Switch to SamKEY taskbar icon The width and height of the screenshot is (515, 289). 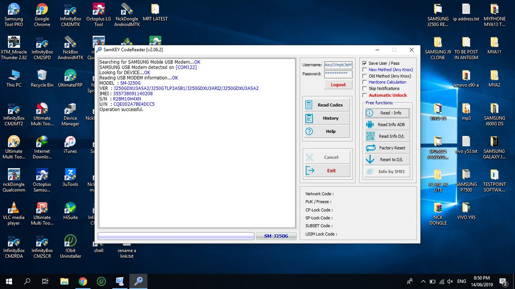(138, 281)
